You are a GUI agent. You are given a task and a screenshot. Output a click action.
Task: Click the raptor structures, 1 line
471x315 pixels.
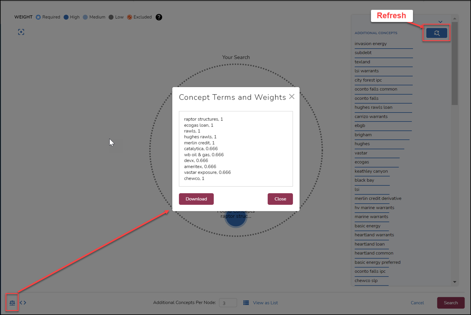pyautogui.click(x=203, y=119)
